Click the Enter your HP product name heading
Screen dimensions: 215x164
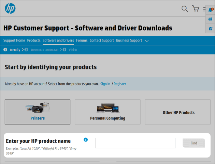(38, 141)
